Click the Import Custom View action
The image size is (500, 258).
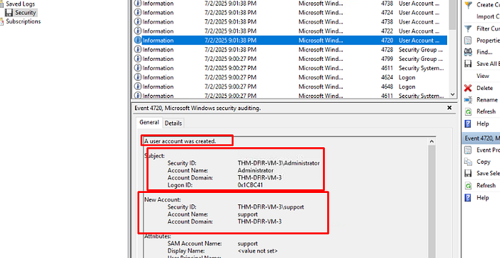click(x=488, y=16)
